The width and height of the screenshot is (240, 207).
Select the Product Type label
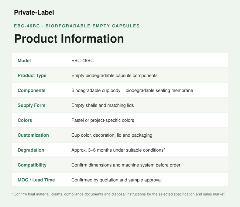pyautogui.click(x=32, y=75)
